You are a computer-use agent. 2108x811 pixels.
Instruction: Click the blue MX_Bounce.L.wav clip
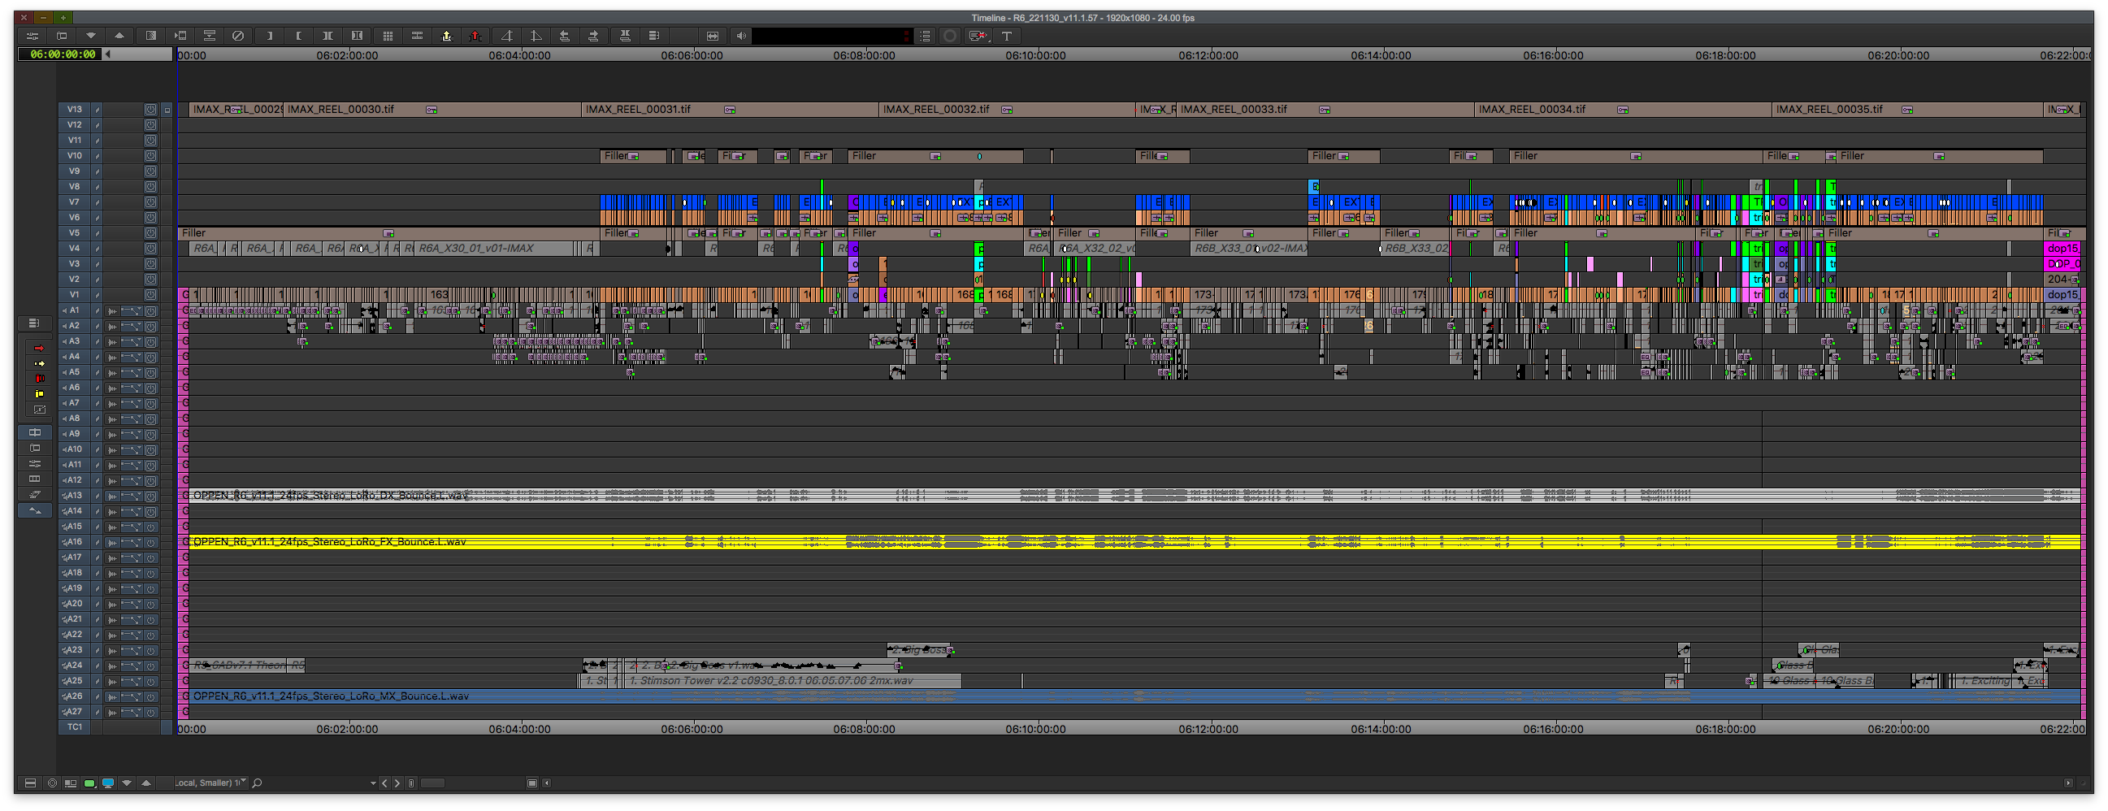(1134, 697)
